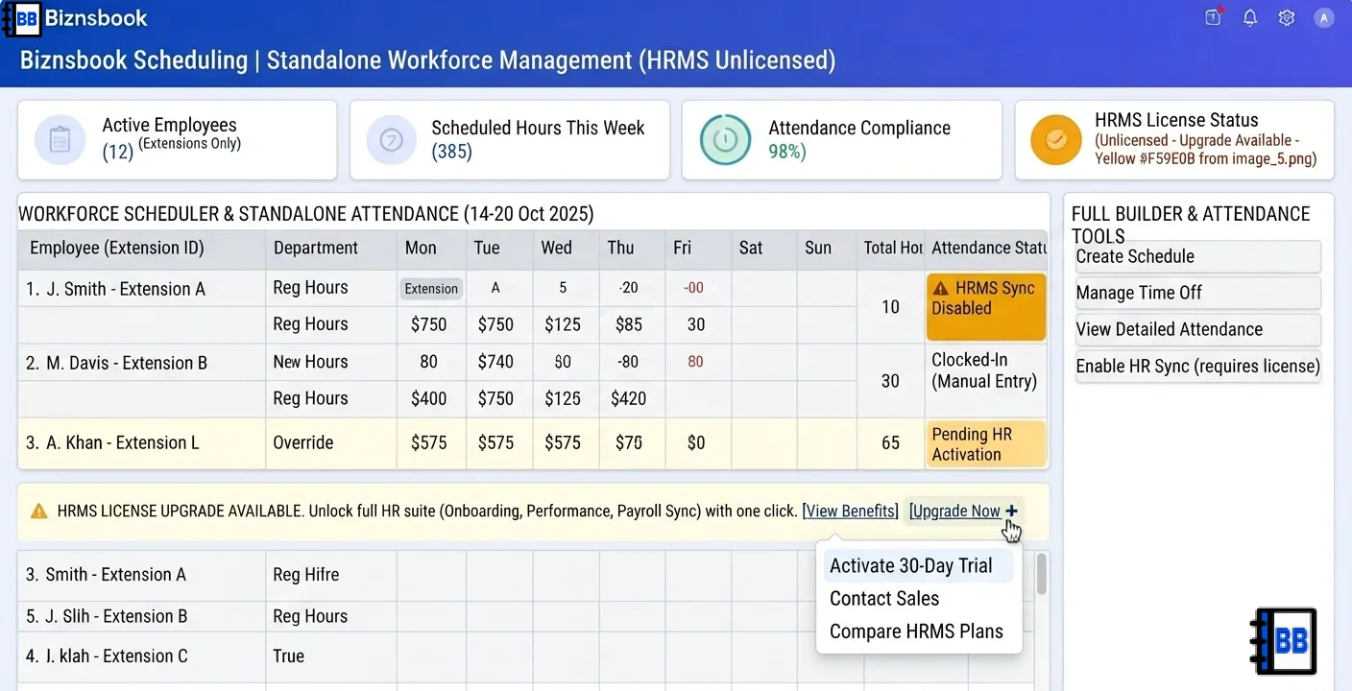Click the Biznsbook logo icon in header
The height and width of the screenshot is (691, 1352).
pos(21,18)
